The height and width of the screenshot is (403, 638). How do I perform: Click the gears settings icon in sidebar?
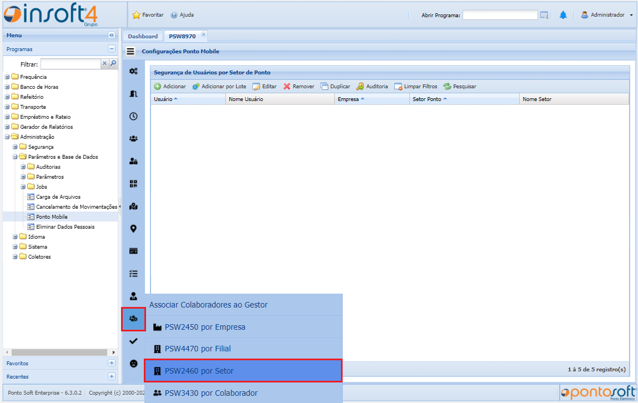point(133,71)
